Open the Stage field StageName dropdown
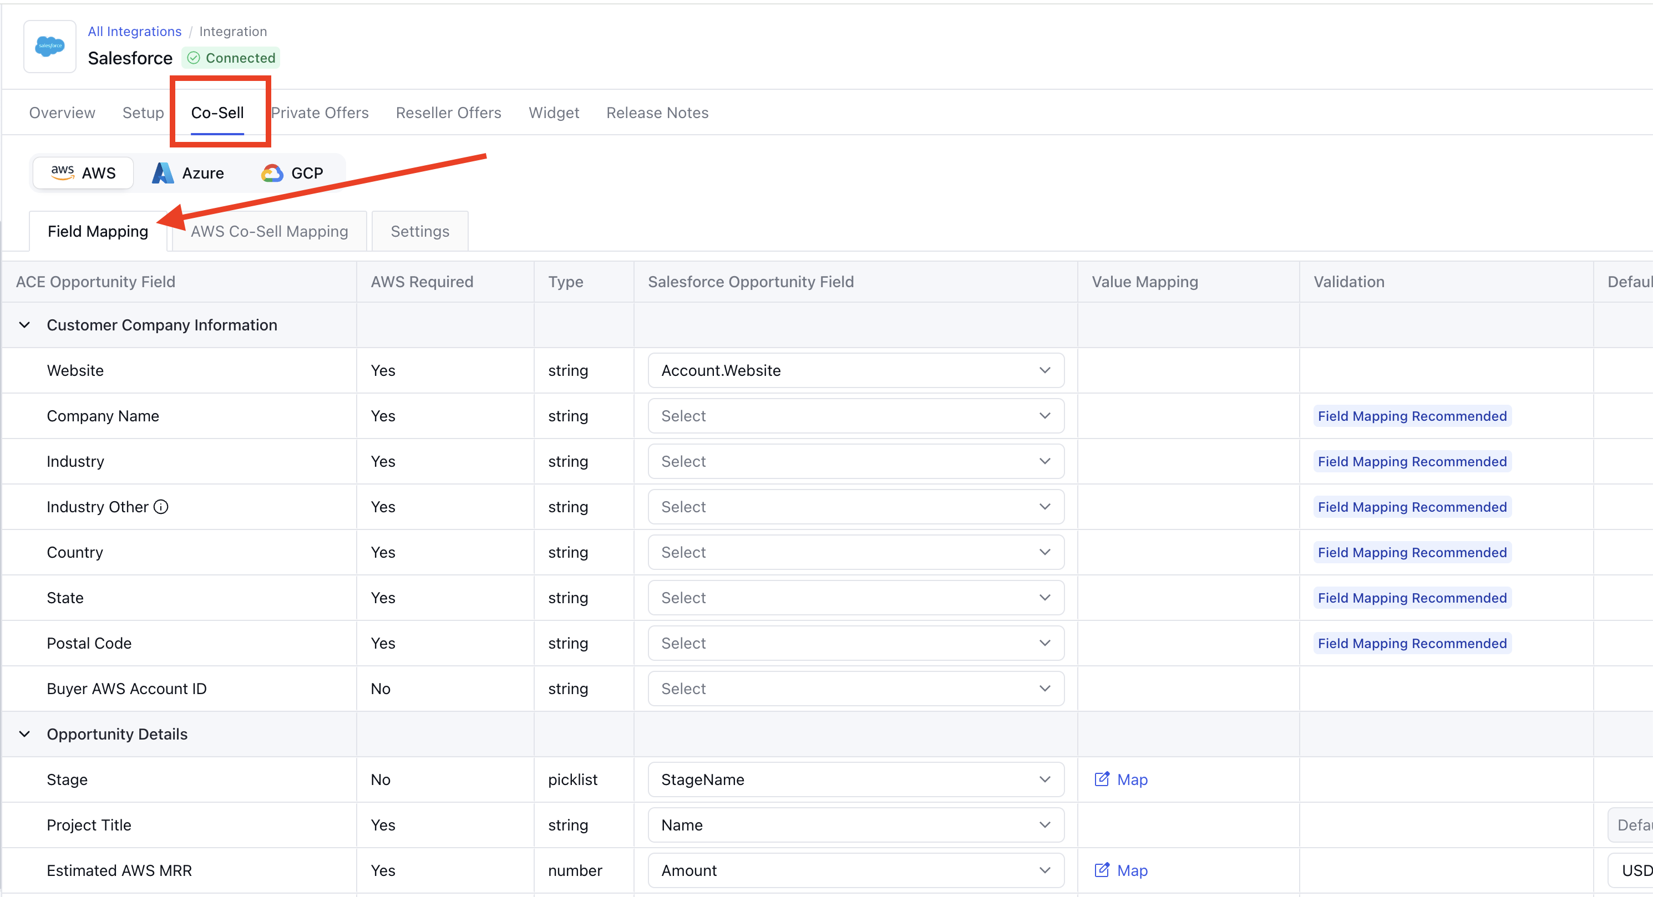1653x897 pixels. click(x=855, y=779)
